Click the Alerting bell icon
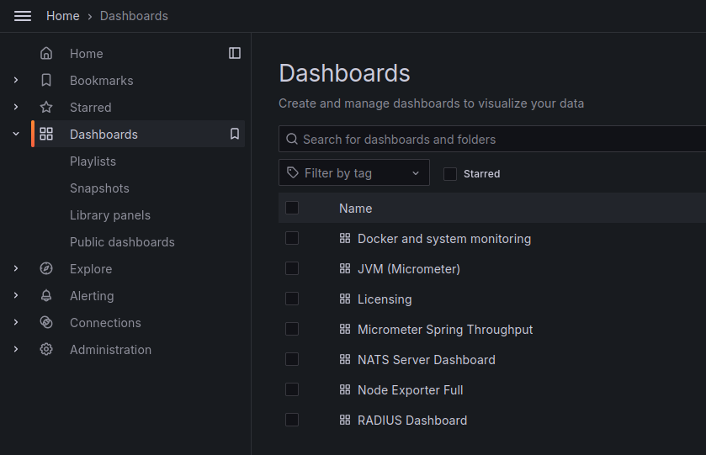Image resolution: width=706 pixels, height=455 pixels. click(46, 296)
